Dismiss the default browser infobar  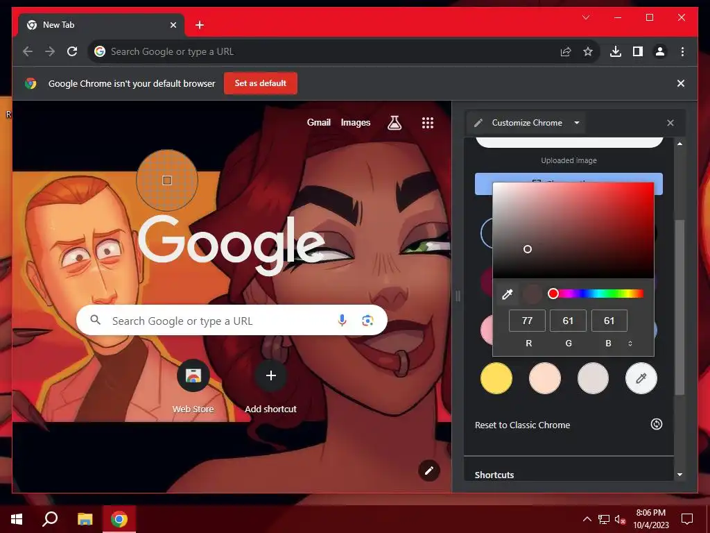(x=681, y=83)
